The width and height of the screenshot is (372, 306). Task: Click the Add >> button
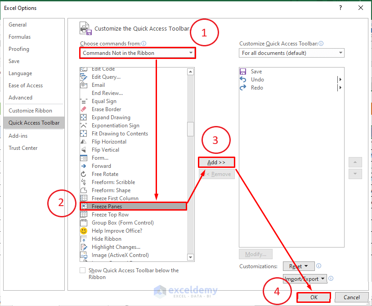tap(216, 162)
